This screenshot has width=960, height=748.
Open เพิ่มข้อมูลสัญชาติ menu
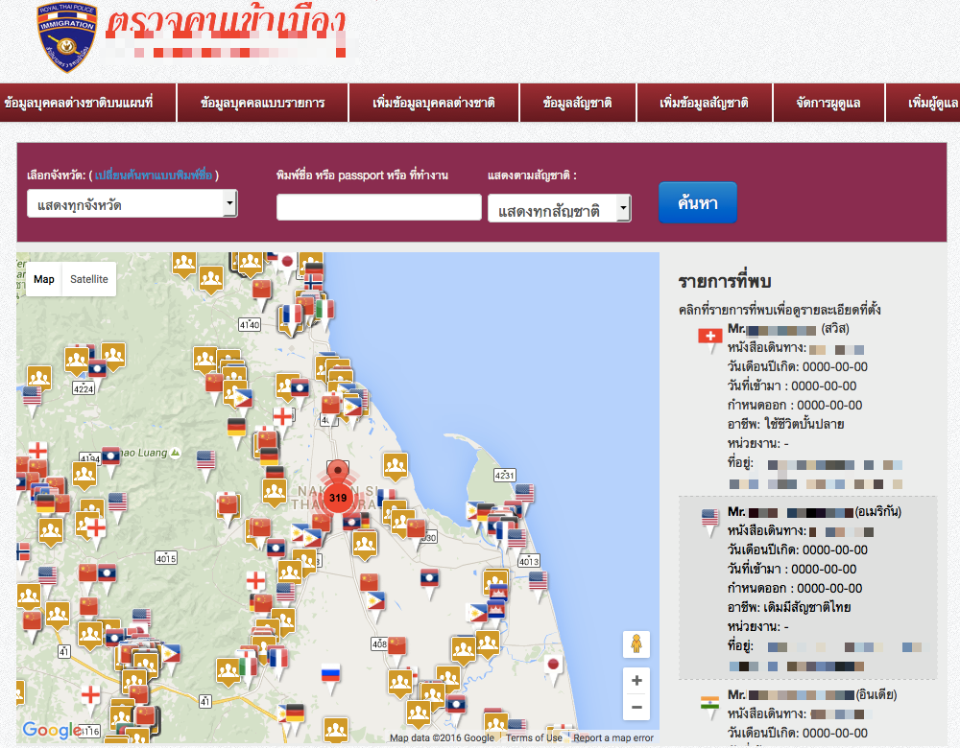[705, 103]
